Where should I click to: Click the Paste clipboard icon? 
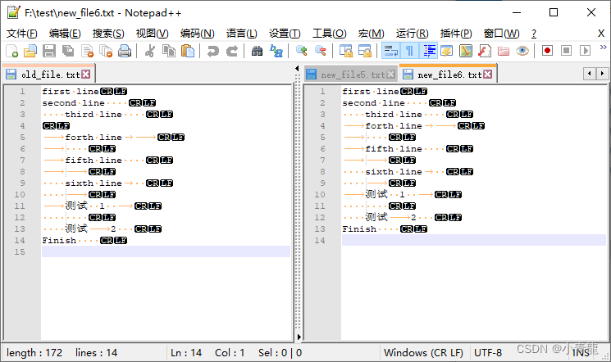pyautogui.click(x=188, y=51)
